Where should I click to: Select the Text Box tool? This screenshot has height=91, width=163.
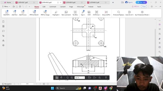tap(75, 13)
